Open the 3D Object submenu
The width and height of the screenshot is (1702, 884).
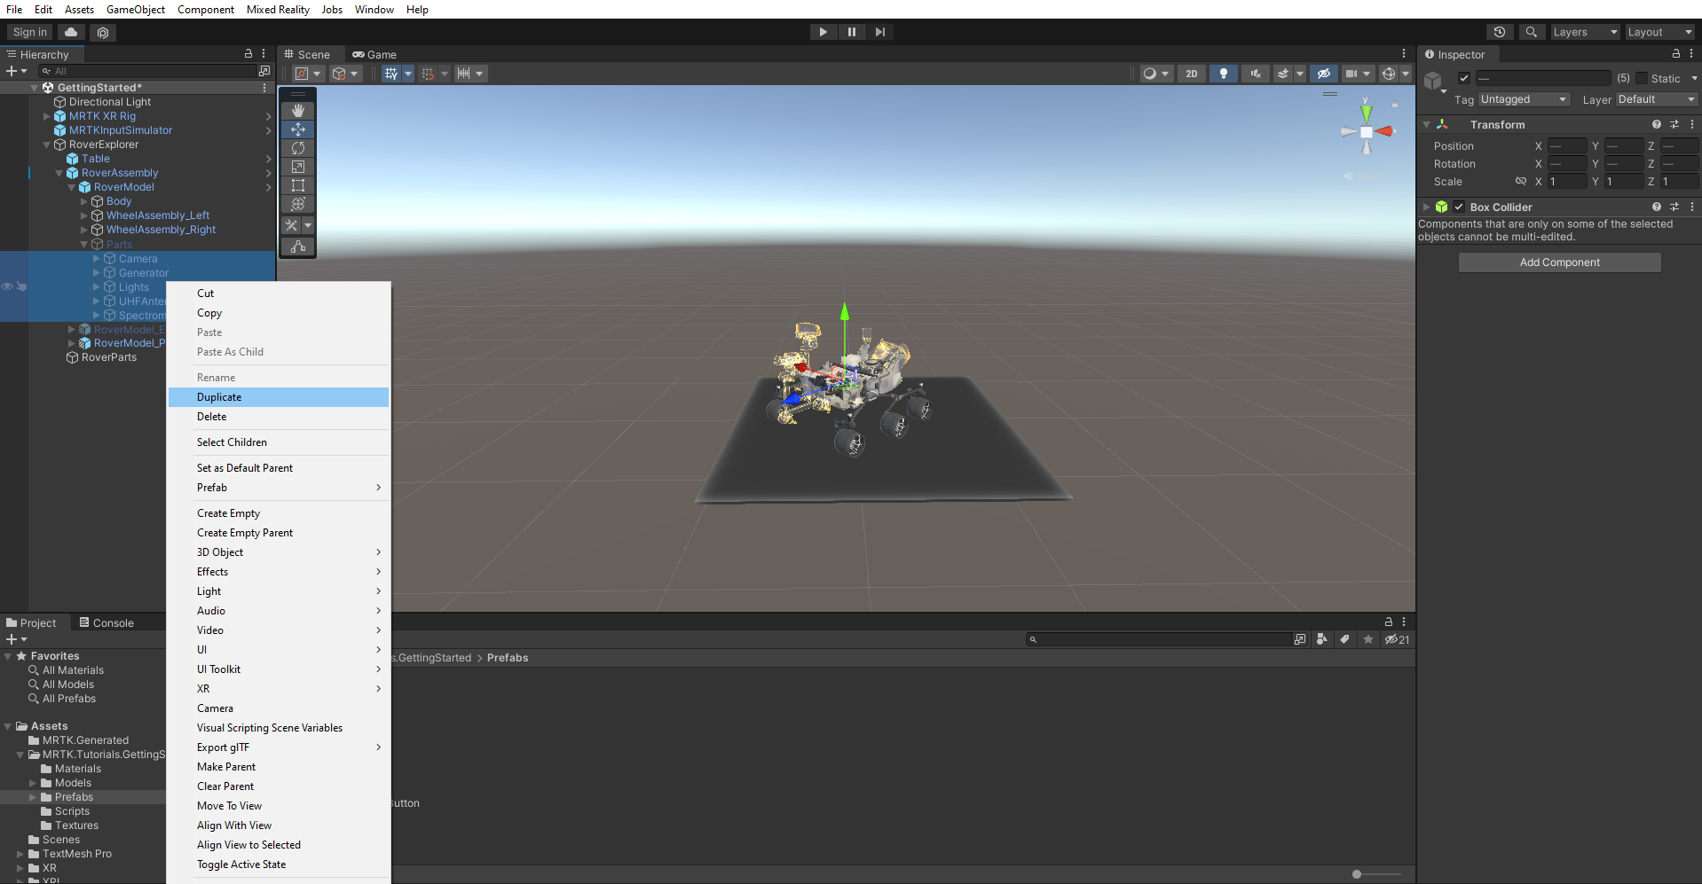pyautogui.click(x=279, y=552)
